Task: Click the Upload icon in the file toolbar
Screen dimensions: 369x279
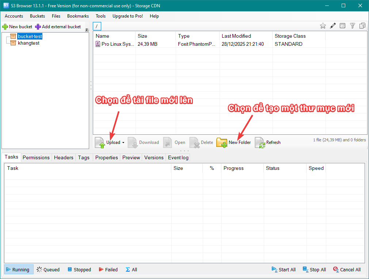Action: click(100, 142)
